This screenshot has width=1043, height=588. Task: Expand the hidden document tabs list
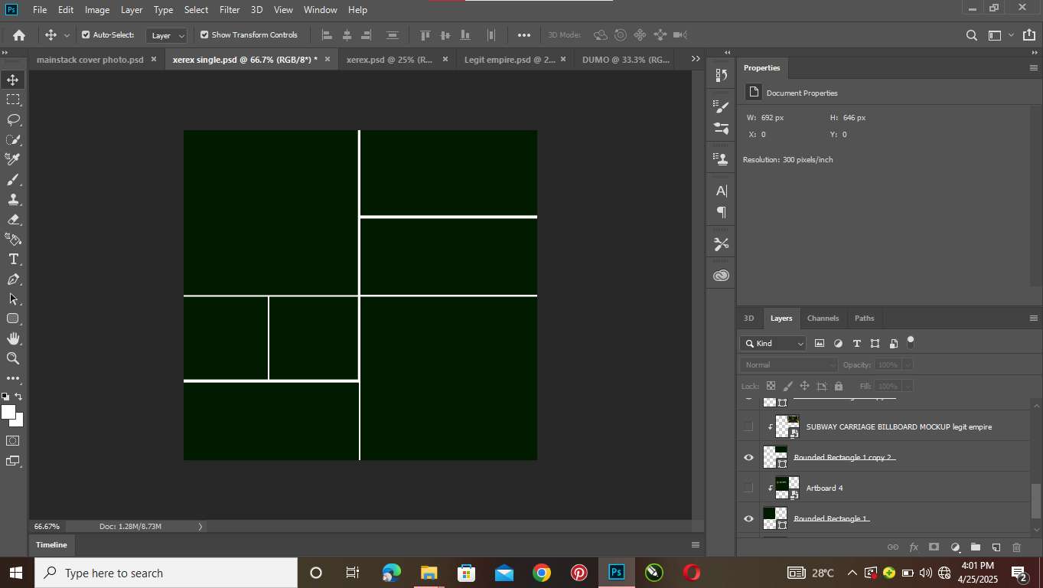click(696, 59)
